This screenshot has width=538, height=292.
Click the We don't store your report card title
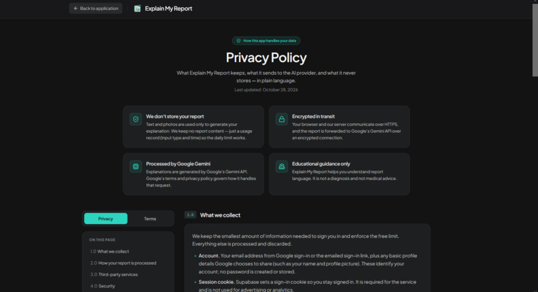[175, 117]
